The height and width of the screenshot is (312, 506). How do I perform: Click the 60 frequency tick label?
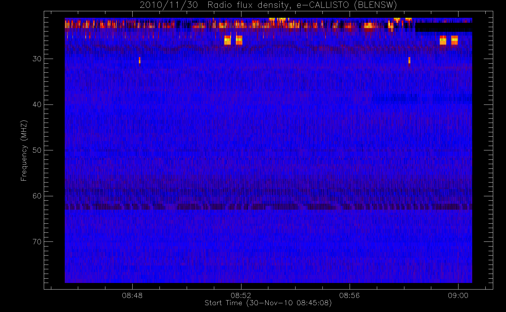tap(37, 196)
